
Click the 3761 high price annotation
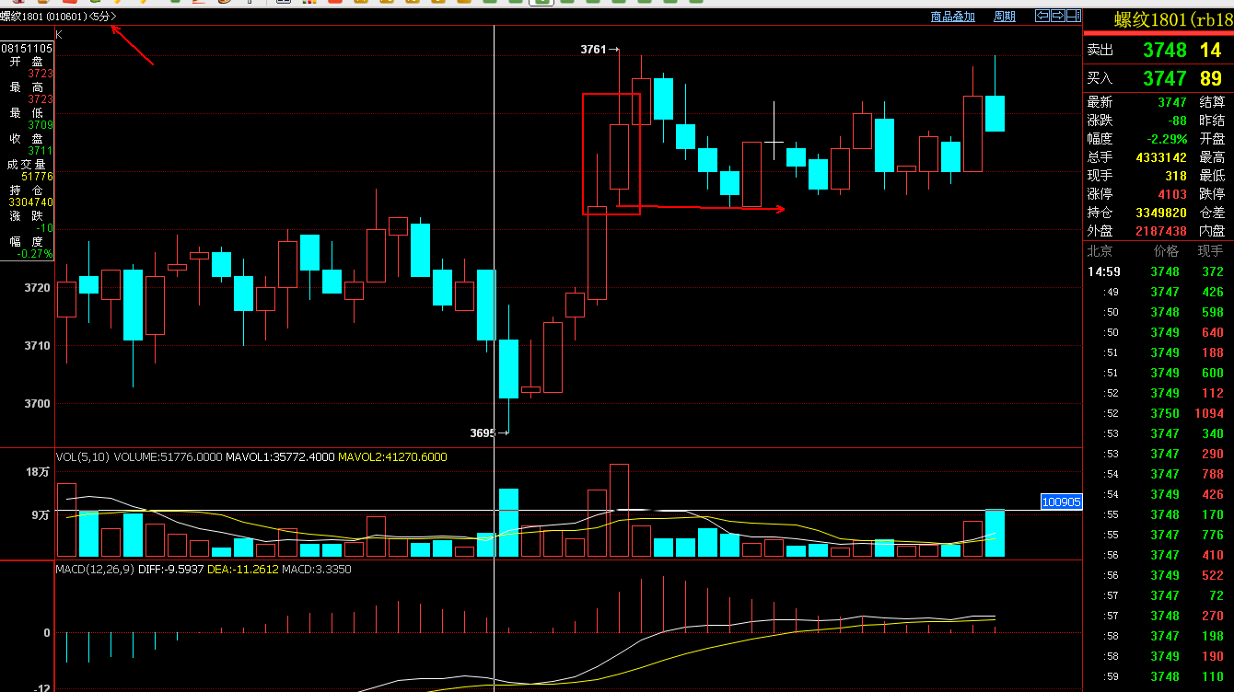point(594,50)
